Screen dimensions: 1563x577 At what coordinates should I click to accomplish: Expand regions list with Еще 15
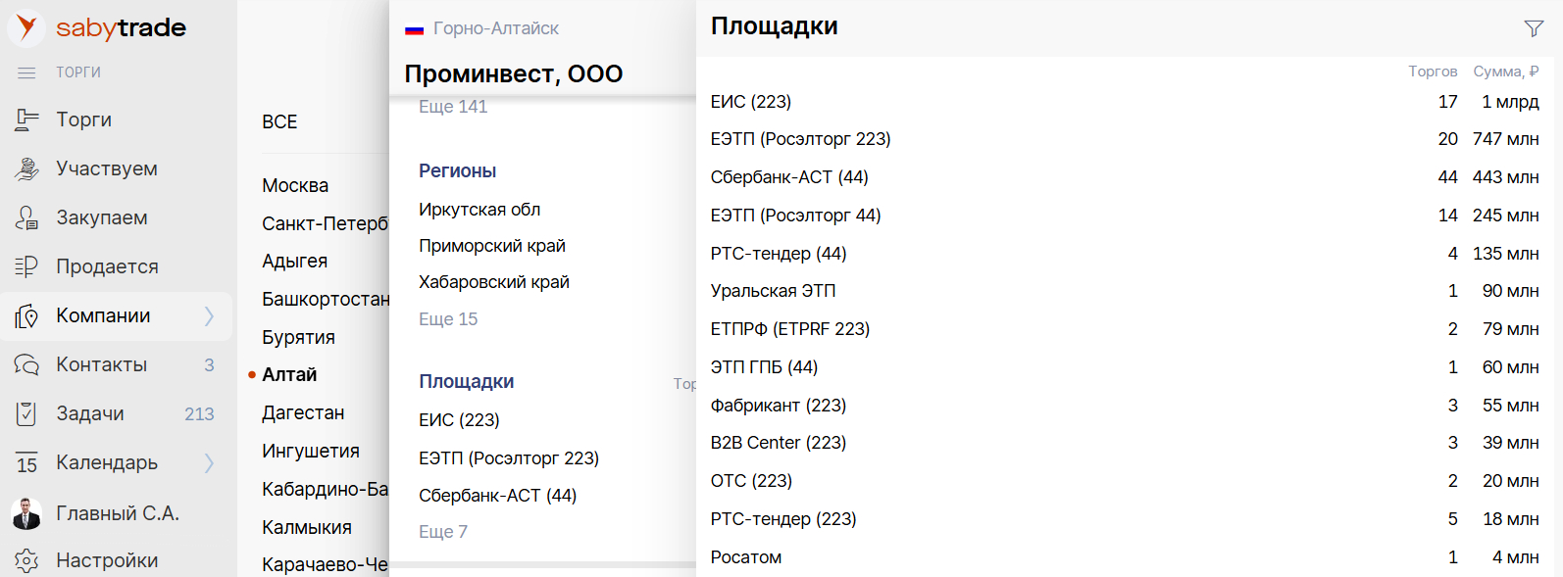tap(448, 319)
